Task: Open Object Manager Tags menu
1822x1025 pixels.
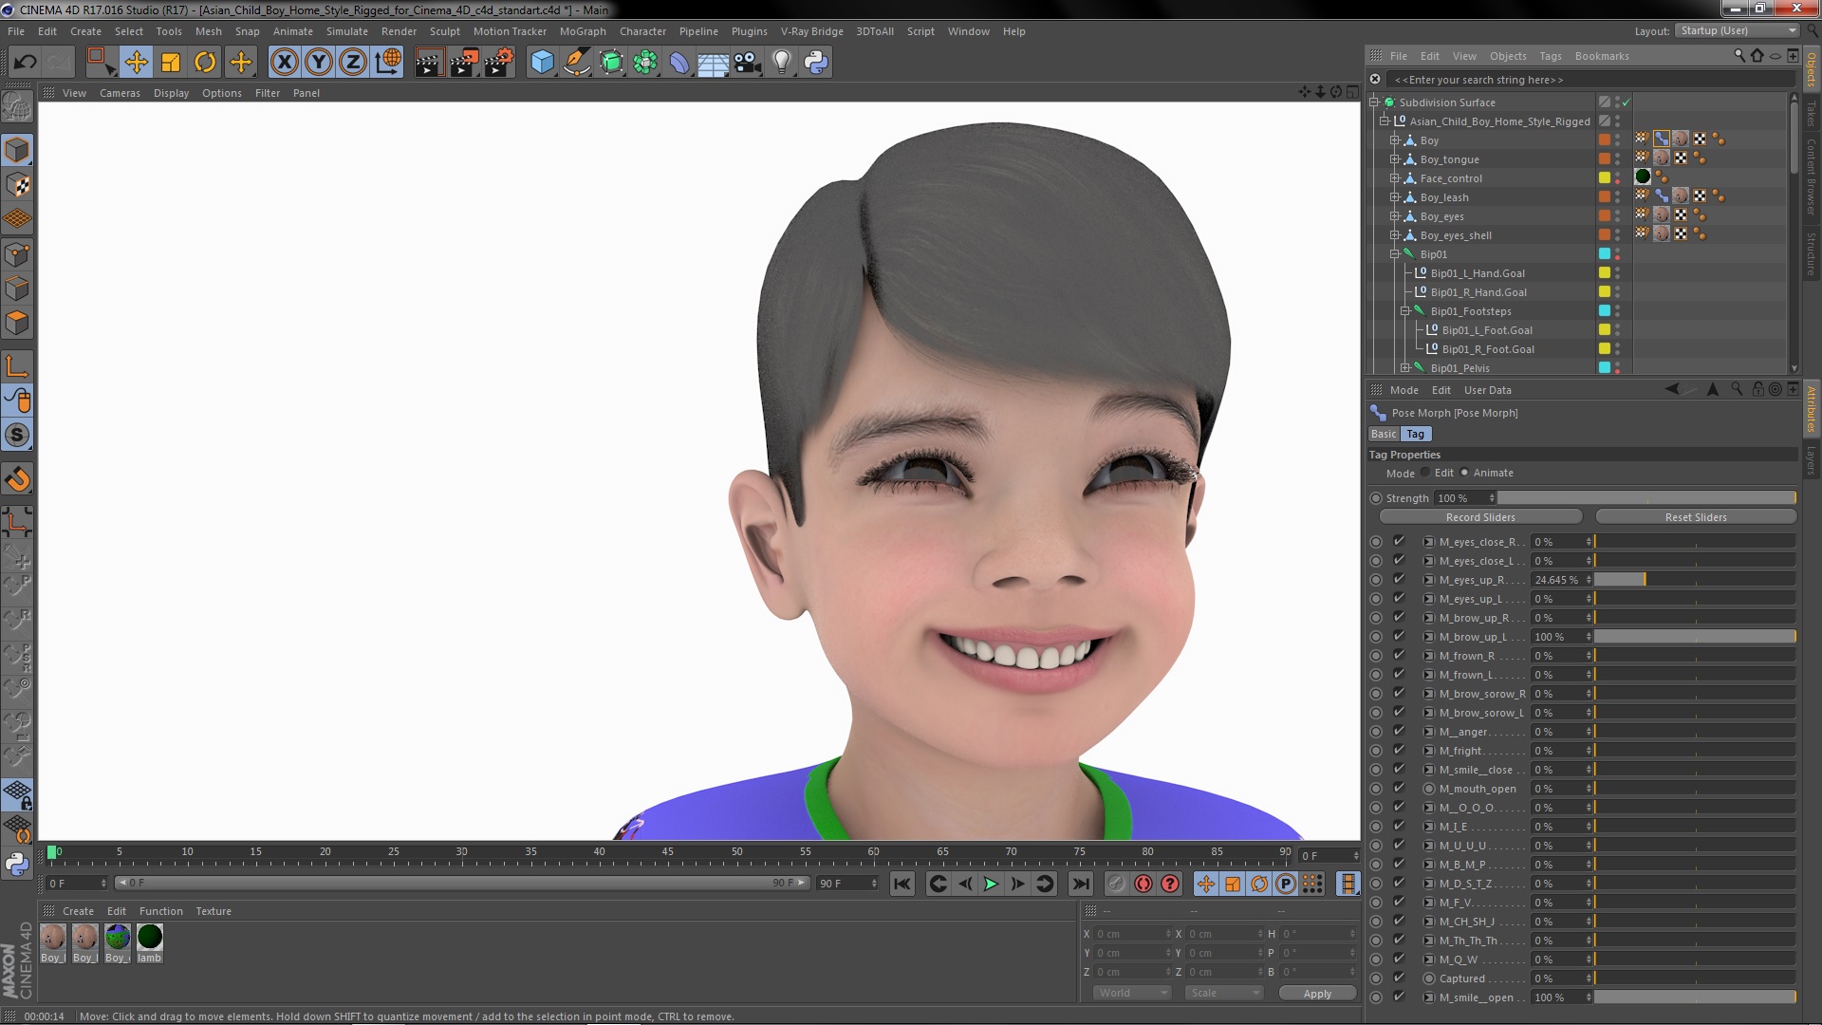Action: [x=1551, y=56]
